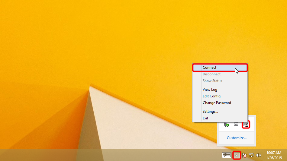Image resolution: width=287 pixels, height=161 pixels.
Task: Click the greyed-out Show Status entry
Action: [x=212, y=81]
